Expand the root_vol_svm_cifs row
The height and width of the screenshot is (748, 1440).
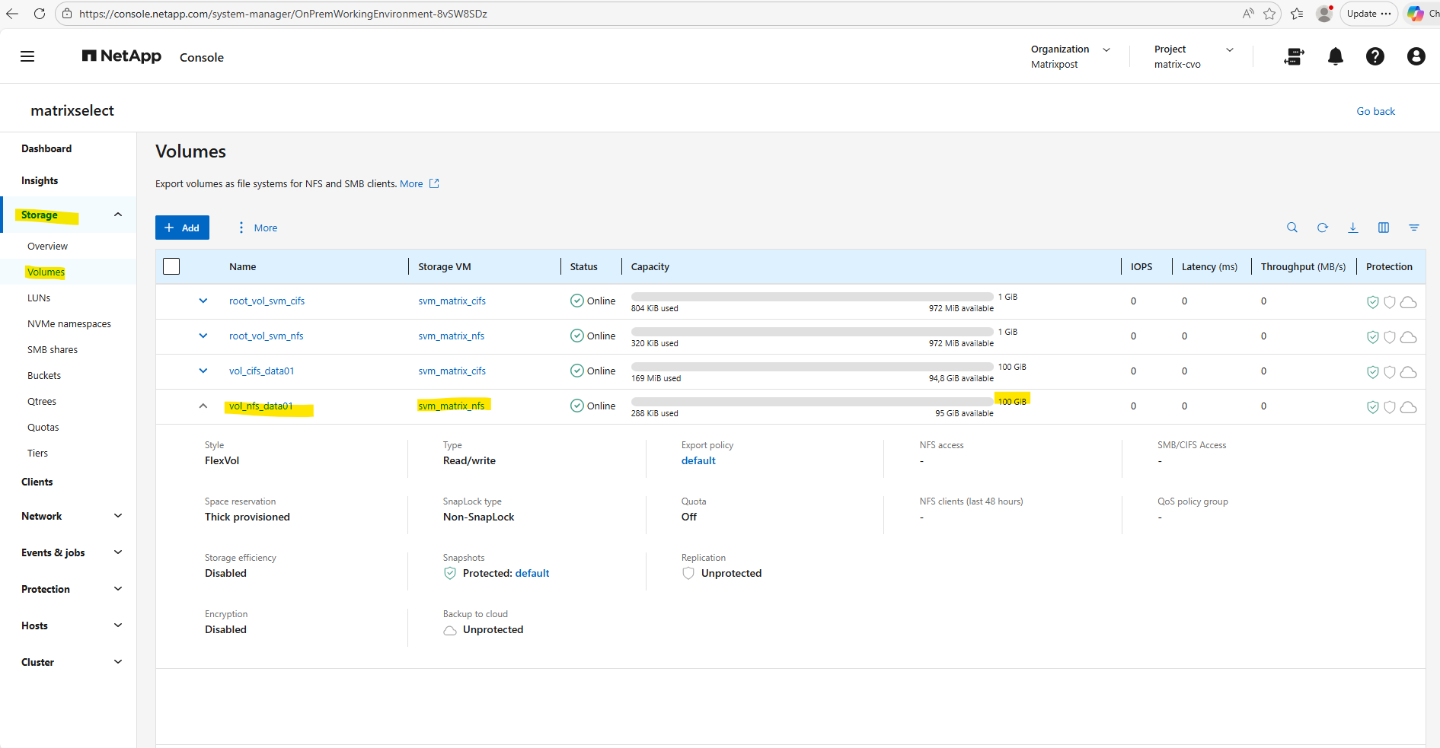click(x=203, y=301)
